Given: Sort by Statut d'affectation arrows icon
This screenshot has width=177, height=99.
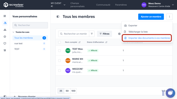Looking at the screenshot, I should pyautogui.click(x=106, y=42).
